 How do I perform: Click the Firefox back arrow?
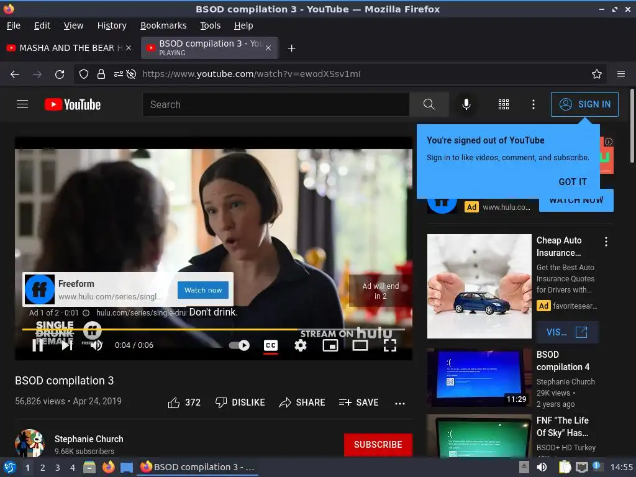[15, 75]
